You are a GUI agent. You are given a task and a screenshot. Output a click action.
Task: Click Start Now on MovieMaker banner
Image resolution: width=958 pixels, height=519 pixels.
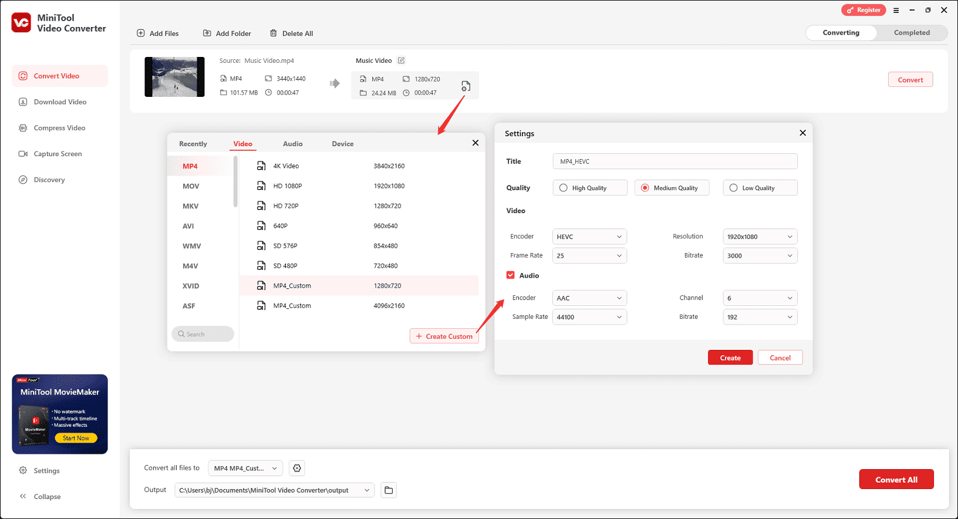click(x=76, y=438)
